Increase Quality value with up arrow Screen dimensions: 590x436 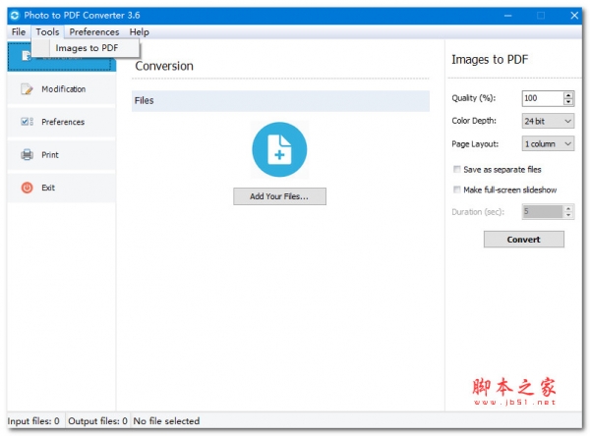pos(568,94)
